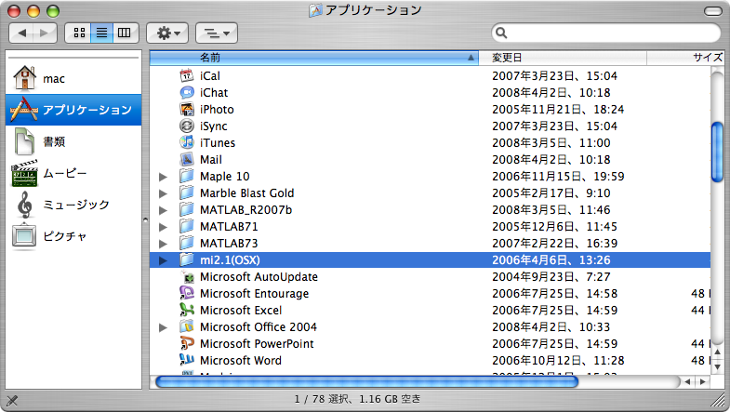This screenshot has width=730, height=412.
Task: Expand the Microsoft Office 2004 folder
Action: tap(163, 327)
